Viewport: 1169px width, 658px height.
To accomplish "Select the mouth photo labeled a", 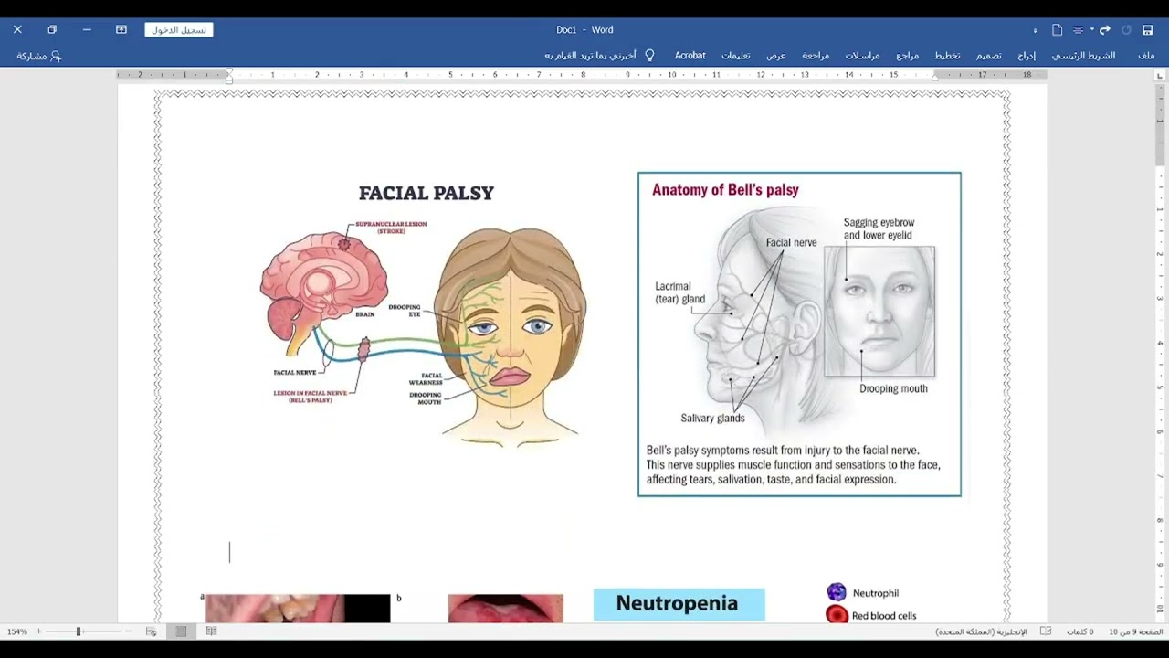I will [x=298, y=609].
